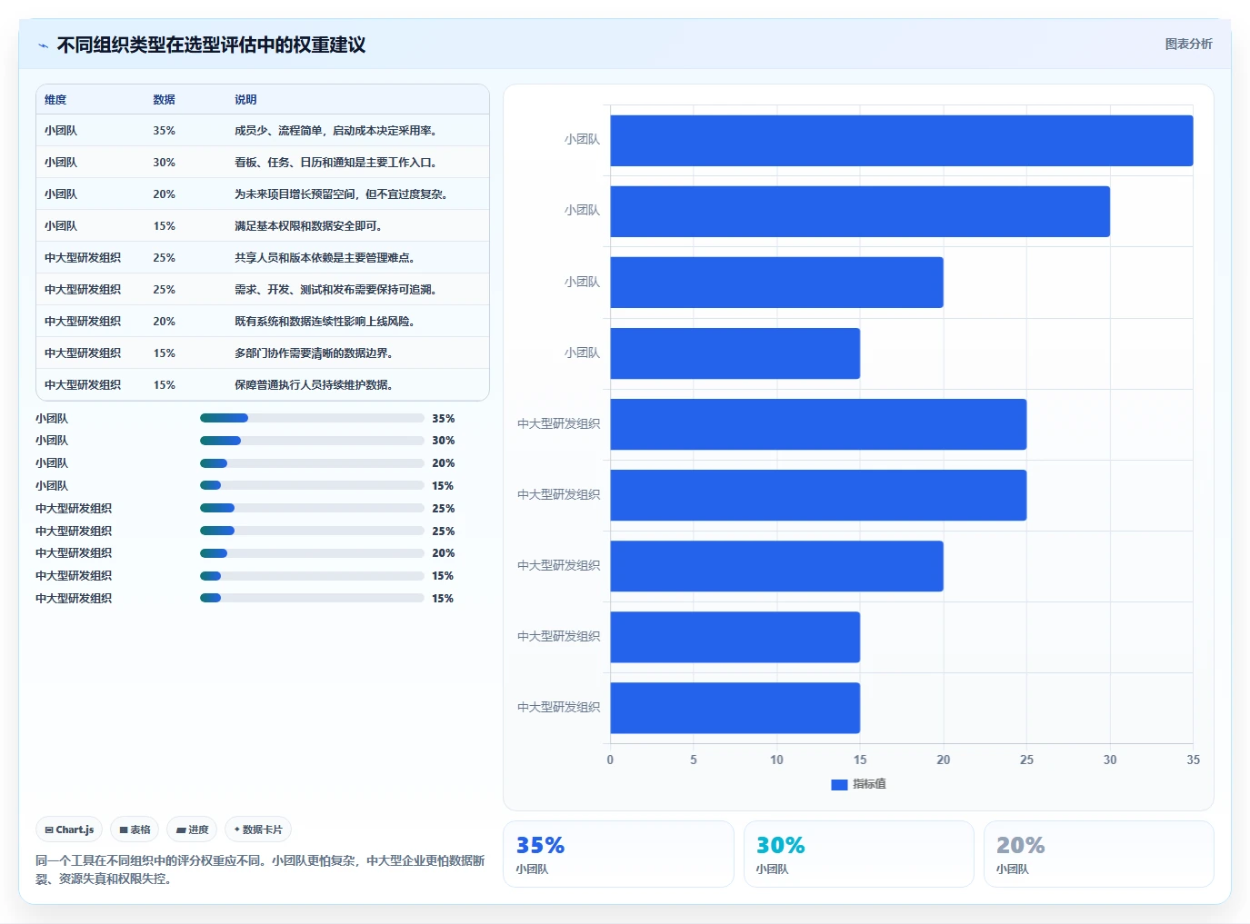Open the 30% 小团队 data card
The width and height of the screenshot is (1250, 924).
(858, 854)
